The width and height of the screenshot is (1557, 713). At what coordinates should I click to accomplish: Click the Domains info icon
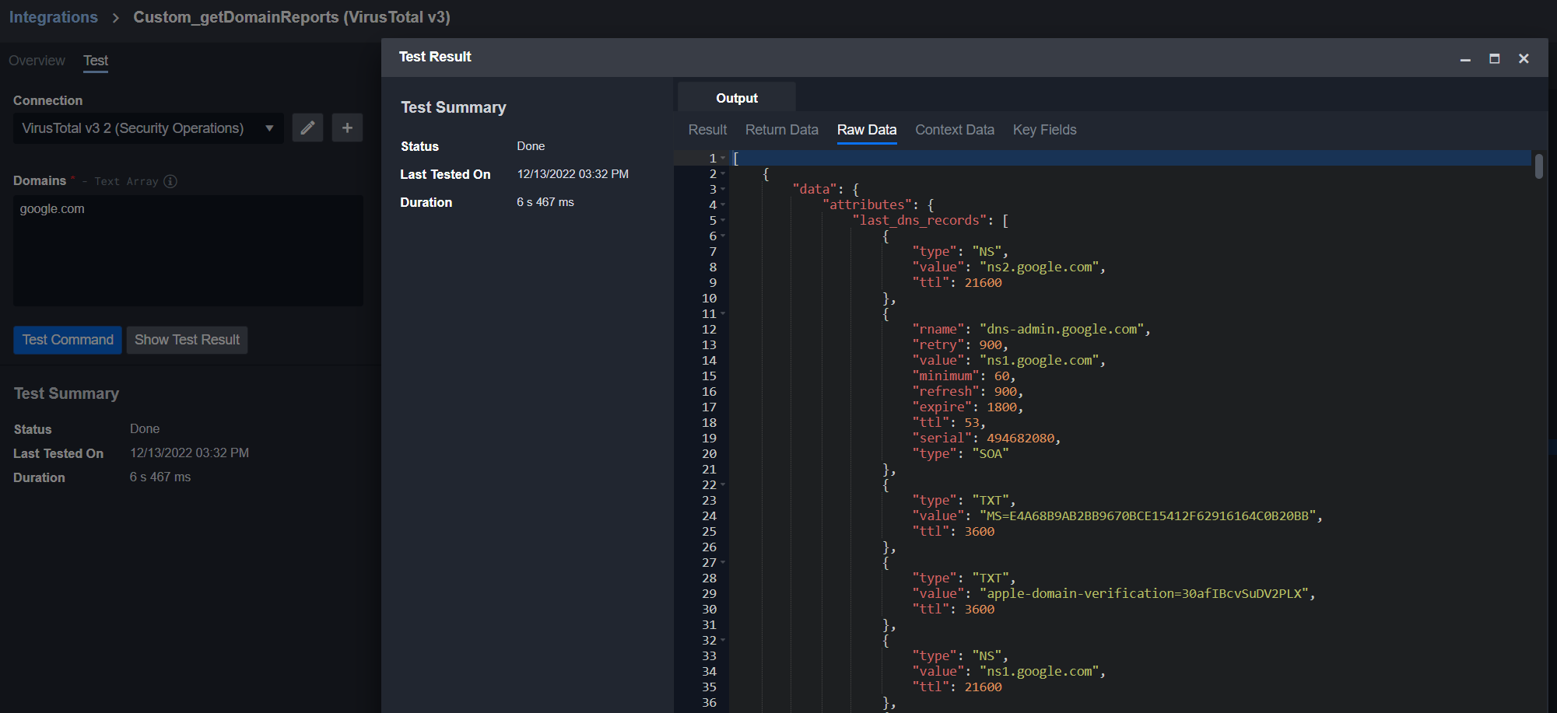(x=170, y=181)
